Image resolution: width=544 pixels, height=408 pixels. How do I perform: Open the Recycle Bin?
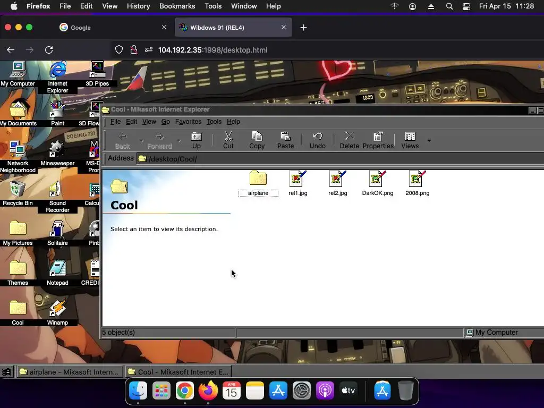click(18, 193)
